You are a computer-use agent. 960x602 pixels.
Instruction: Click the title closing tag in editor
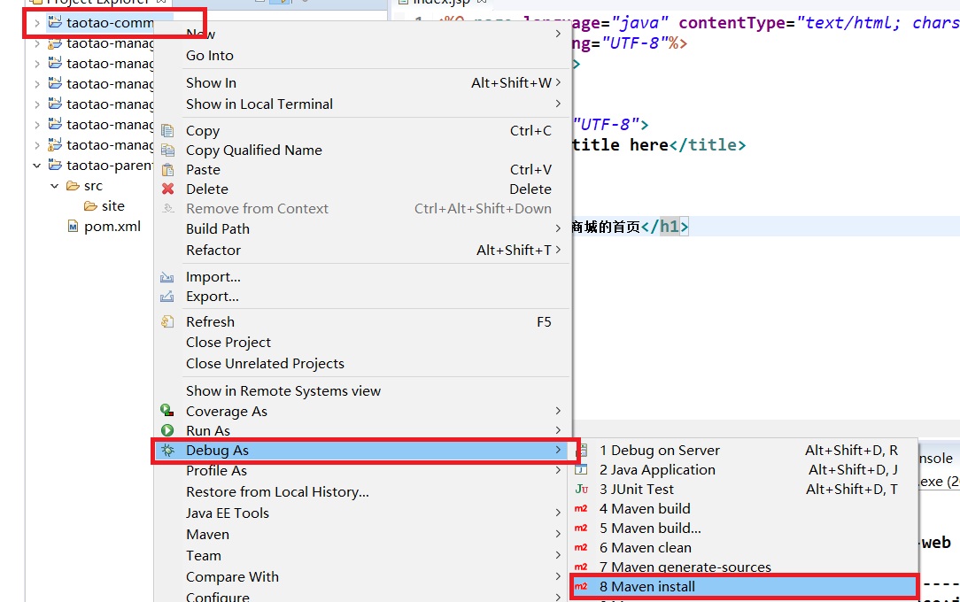click(708, 145)
